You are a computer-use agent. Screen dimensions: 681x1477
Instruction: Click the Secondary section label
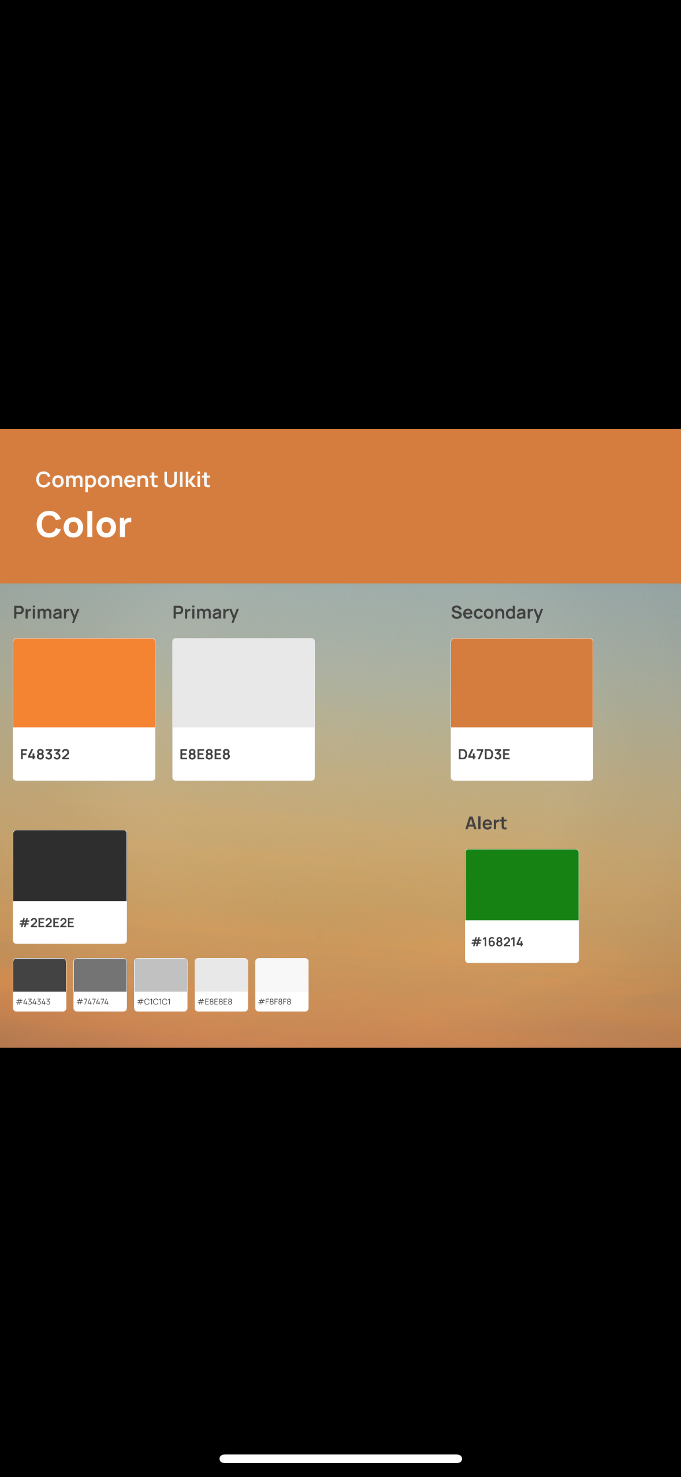(497, 613)
